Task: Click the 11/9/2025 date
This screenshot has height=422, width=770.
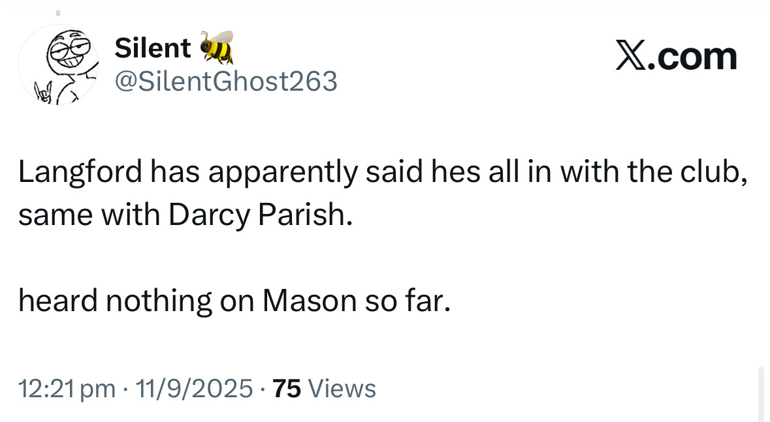Action: [193, 389]
